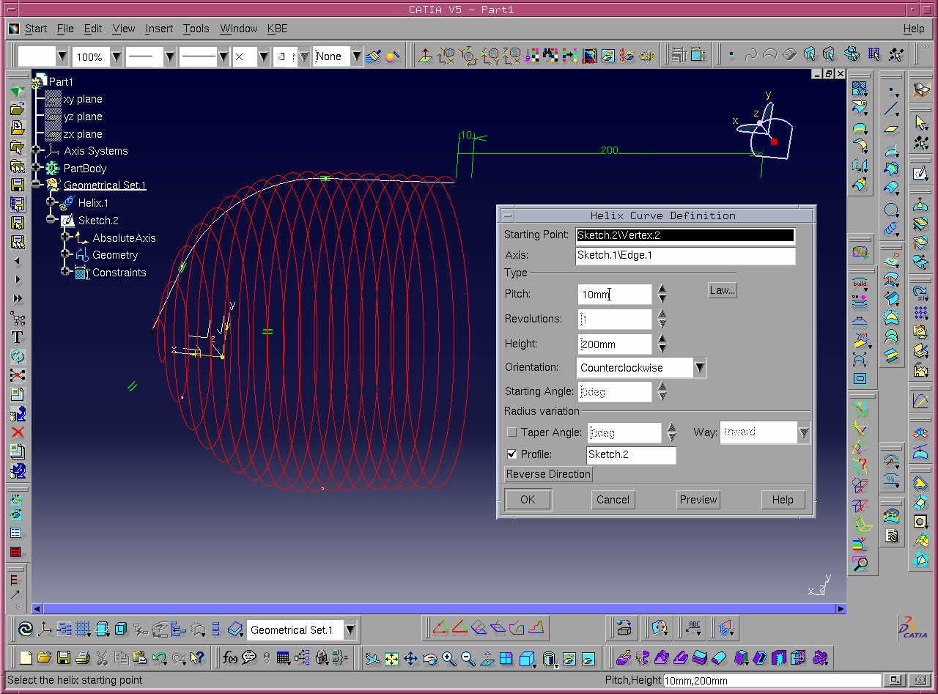Viewport: 938px width, 694px height.
Task: Click the Pitch value spinner arrows
Action: [662, 294]
